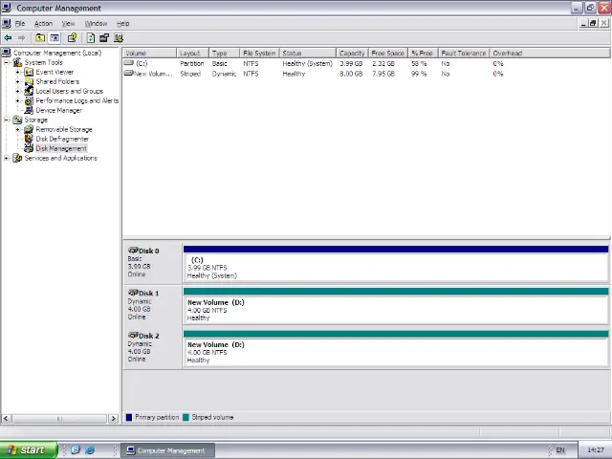Expand the Event Viewer node
This screenshot has width=612, height=459.
[17, 73]
